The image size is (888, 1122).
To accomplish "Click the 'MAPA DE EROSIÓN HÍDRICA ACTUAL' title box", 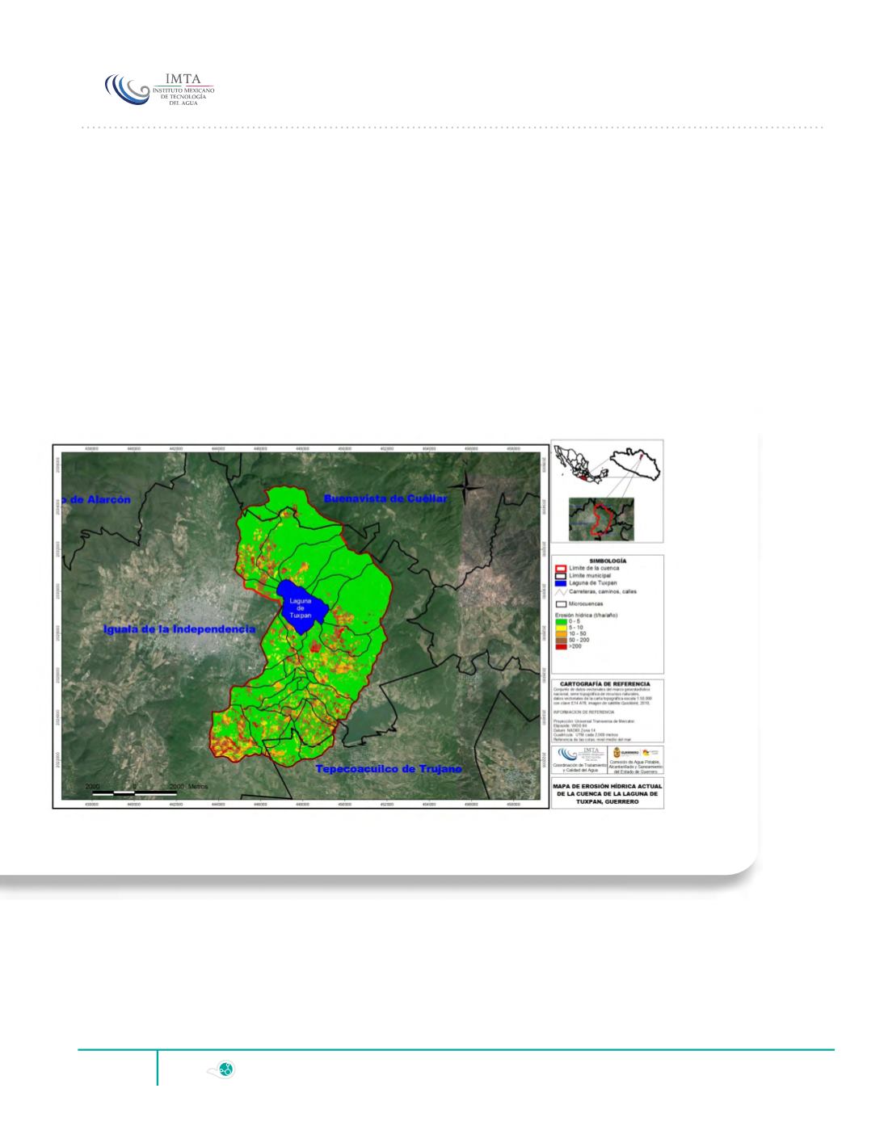I will pos(608,793).
